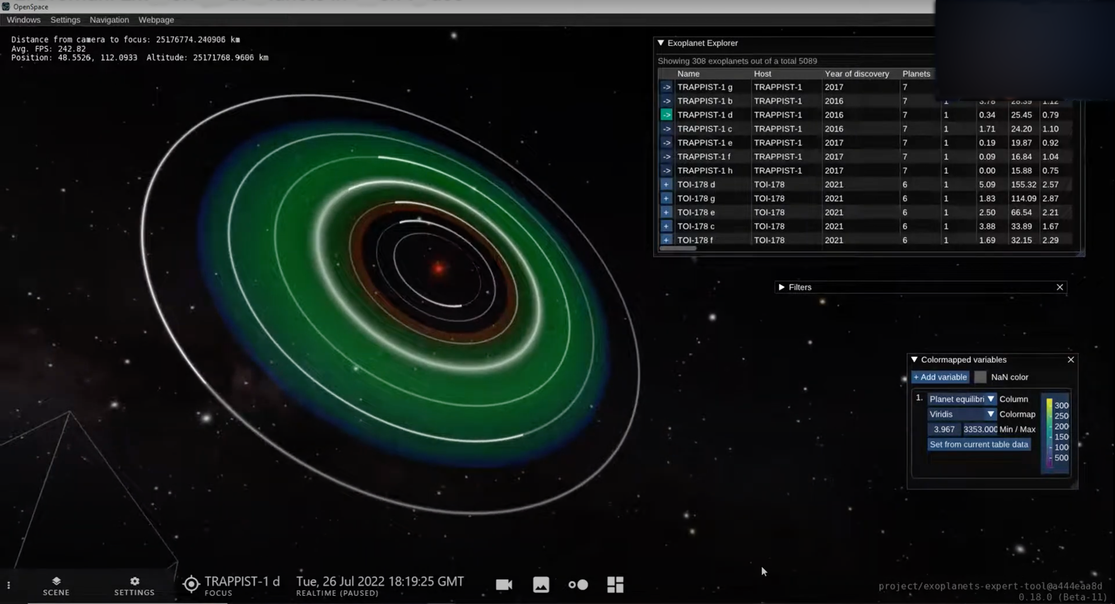Select the TRAPPIST-1 b name cell
1115x604 pixels.
705,101
